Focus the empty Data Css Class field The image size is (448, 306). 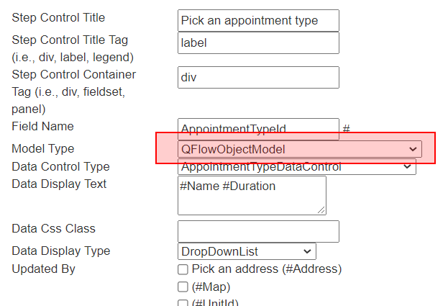pos(258,231)
